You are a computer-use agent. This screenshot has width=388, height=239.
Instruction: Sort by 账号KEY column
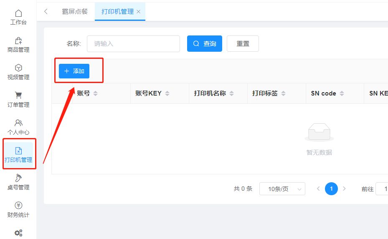click(x=167, y=93)
